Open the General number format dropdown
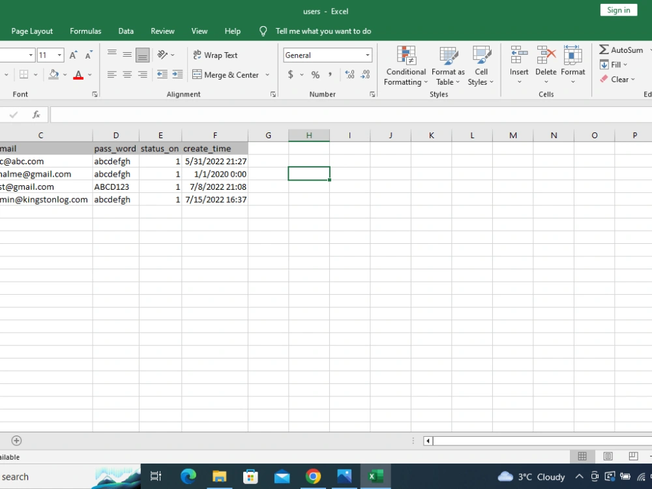The image size is (652, 489). point(368,55)
